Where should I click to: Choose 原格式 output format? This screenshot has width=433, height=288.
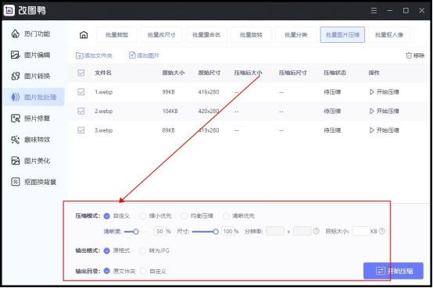coord(107,251)
